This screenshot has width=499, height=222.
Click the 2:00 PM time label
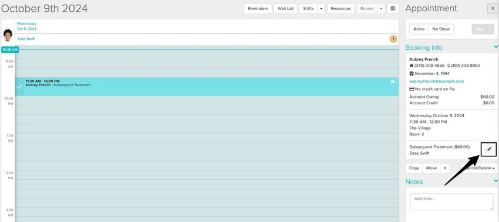click(9, 175)
